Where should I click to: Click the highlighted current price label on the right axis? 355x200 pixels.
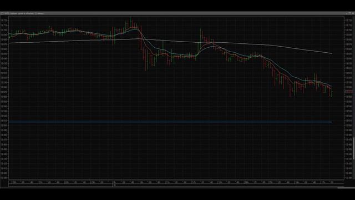[349, 92]
